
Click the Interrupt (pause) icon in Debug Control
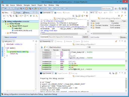[x=34, y=16]
